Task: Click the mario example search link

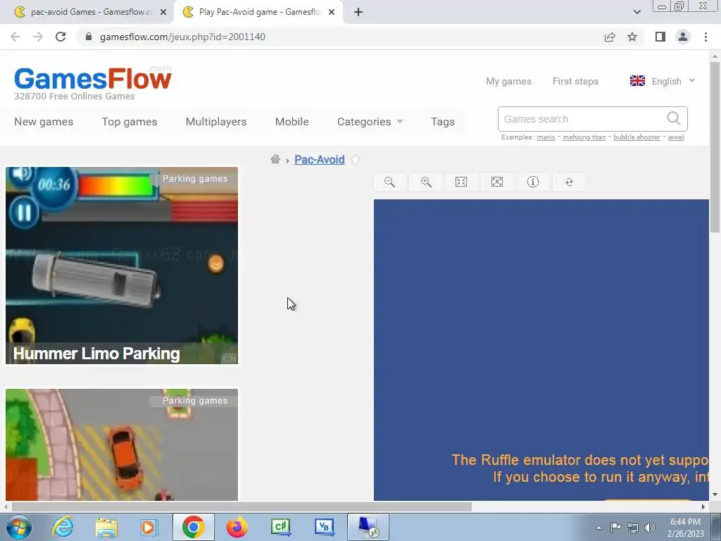Action: tap(546, 137)
